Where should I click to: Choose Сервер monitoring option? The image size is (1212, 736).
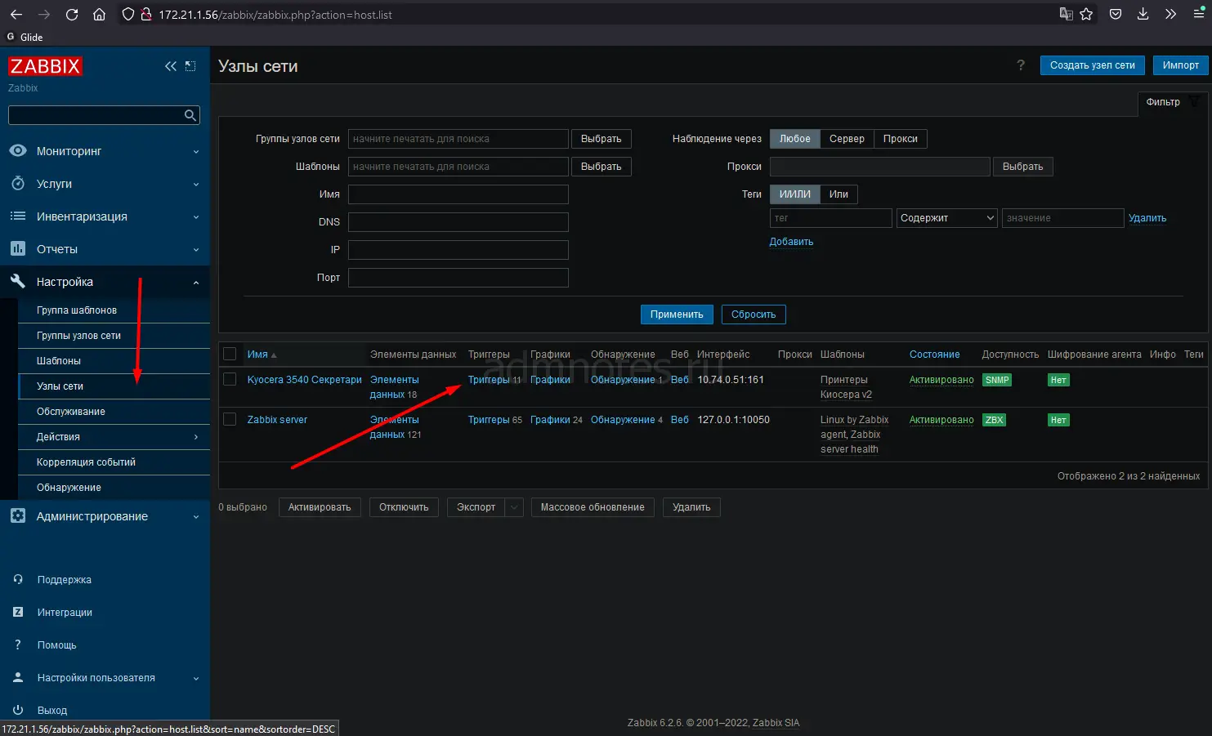point(847,139)
